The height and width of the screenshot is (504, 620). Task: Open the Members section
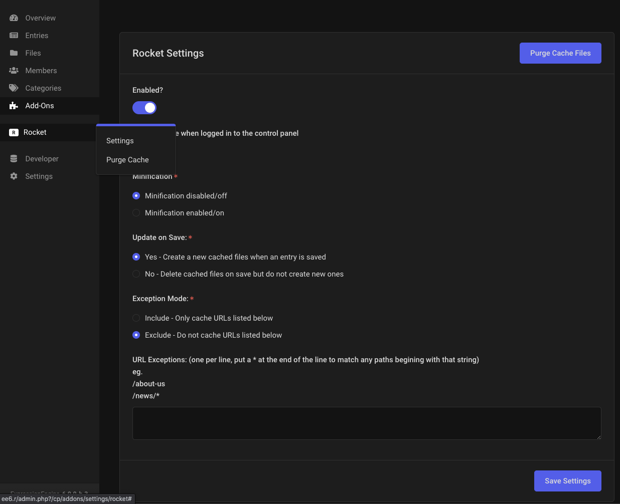[50, 71]
